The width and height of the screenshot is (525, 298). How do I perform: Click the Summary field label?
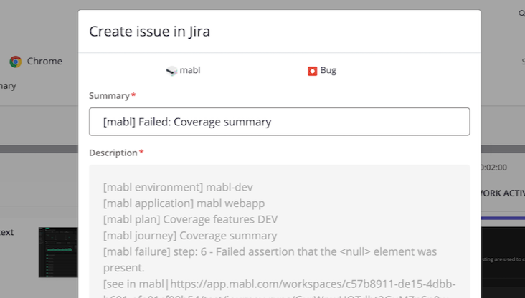click(x=109, y=95)
